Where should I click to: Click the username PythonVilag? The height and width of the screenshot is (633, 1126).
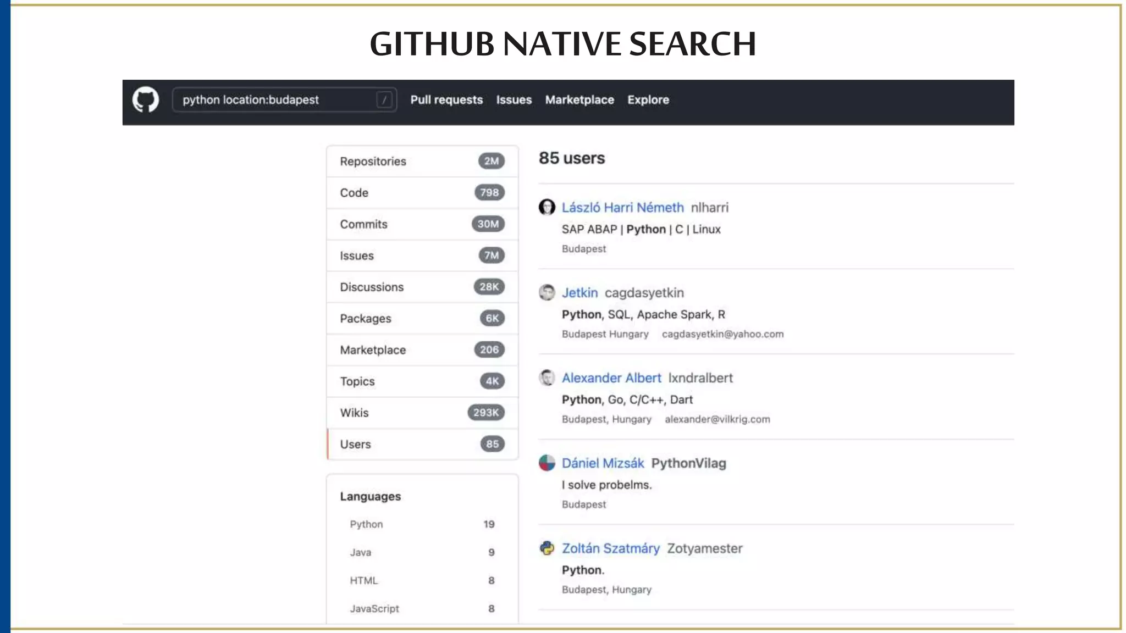688,463
